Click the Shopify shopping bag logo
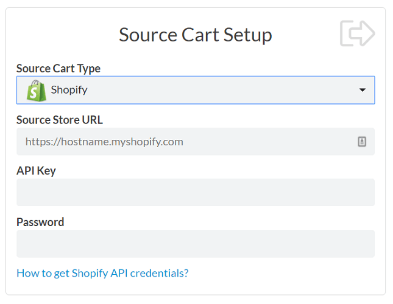The height and width of the screenshot is (304, 393). (x=36, y=90)
